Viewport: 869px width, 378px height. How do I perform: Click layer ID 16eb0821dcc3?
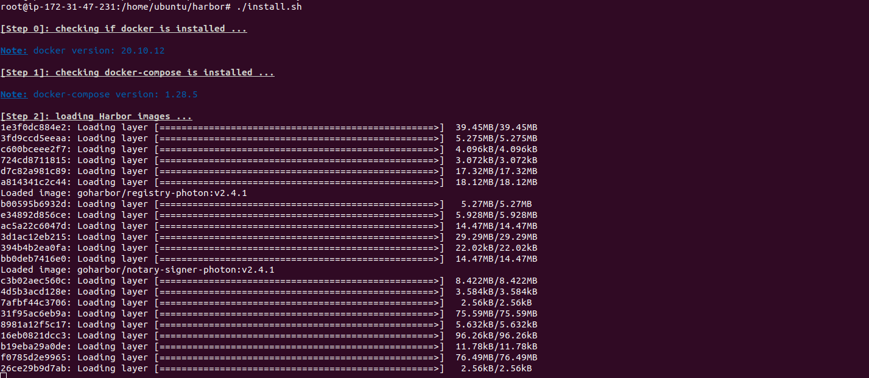tap(33, 335)
